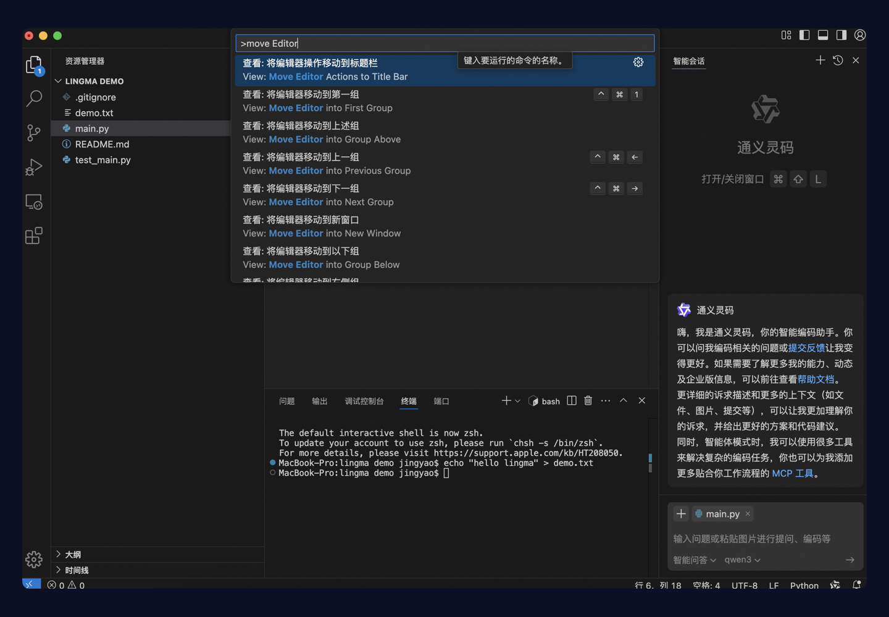Screen dimensions: 889x617
Task: Open the 提交反馈 link
Action: click(806, 348)
